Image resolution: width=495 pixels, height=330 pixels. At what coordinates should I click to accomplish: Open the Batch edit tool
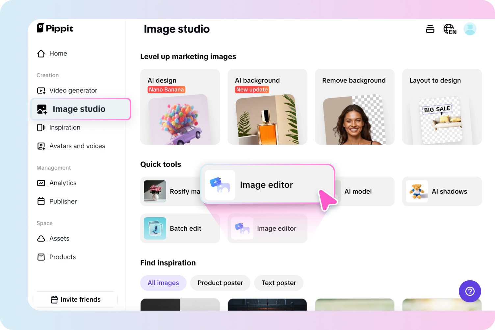click(180, 228)
